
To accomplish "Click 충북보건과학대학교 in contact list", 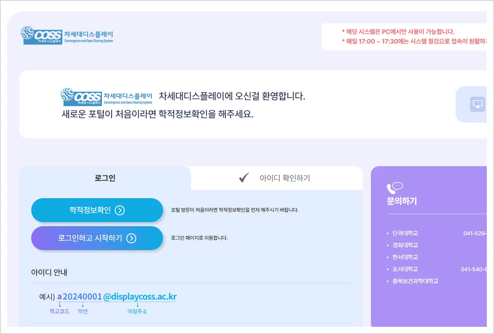I will 415,281.
